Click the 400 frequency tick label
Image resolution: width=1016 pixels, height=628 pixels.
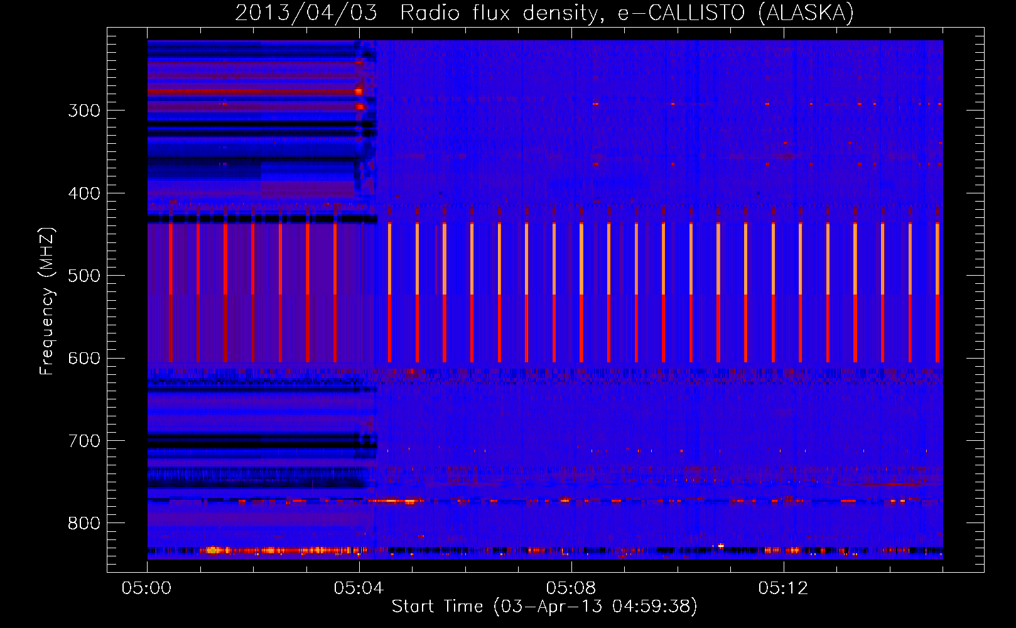coord(84,193)
